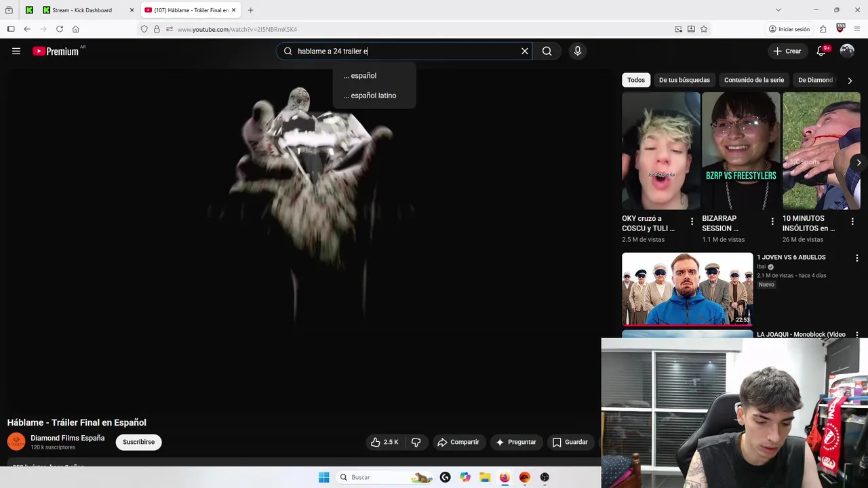Close the Kick Dashboard browser tab

coord(132,10)
